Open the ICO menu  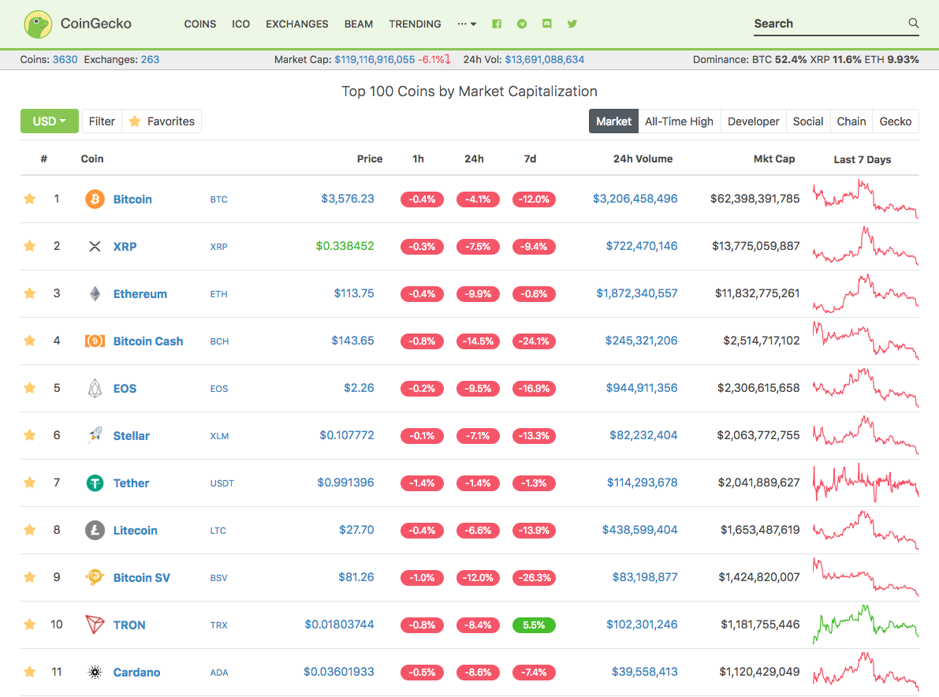[x=240, y=24]
